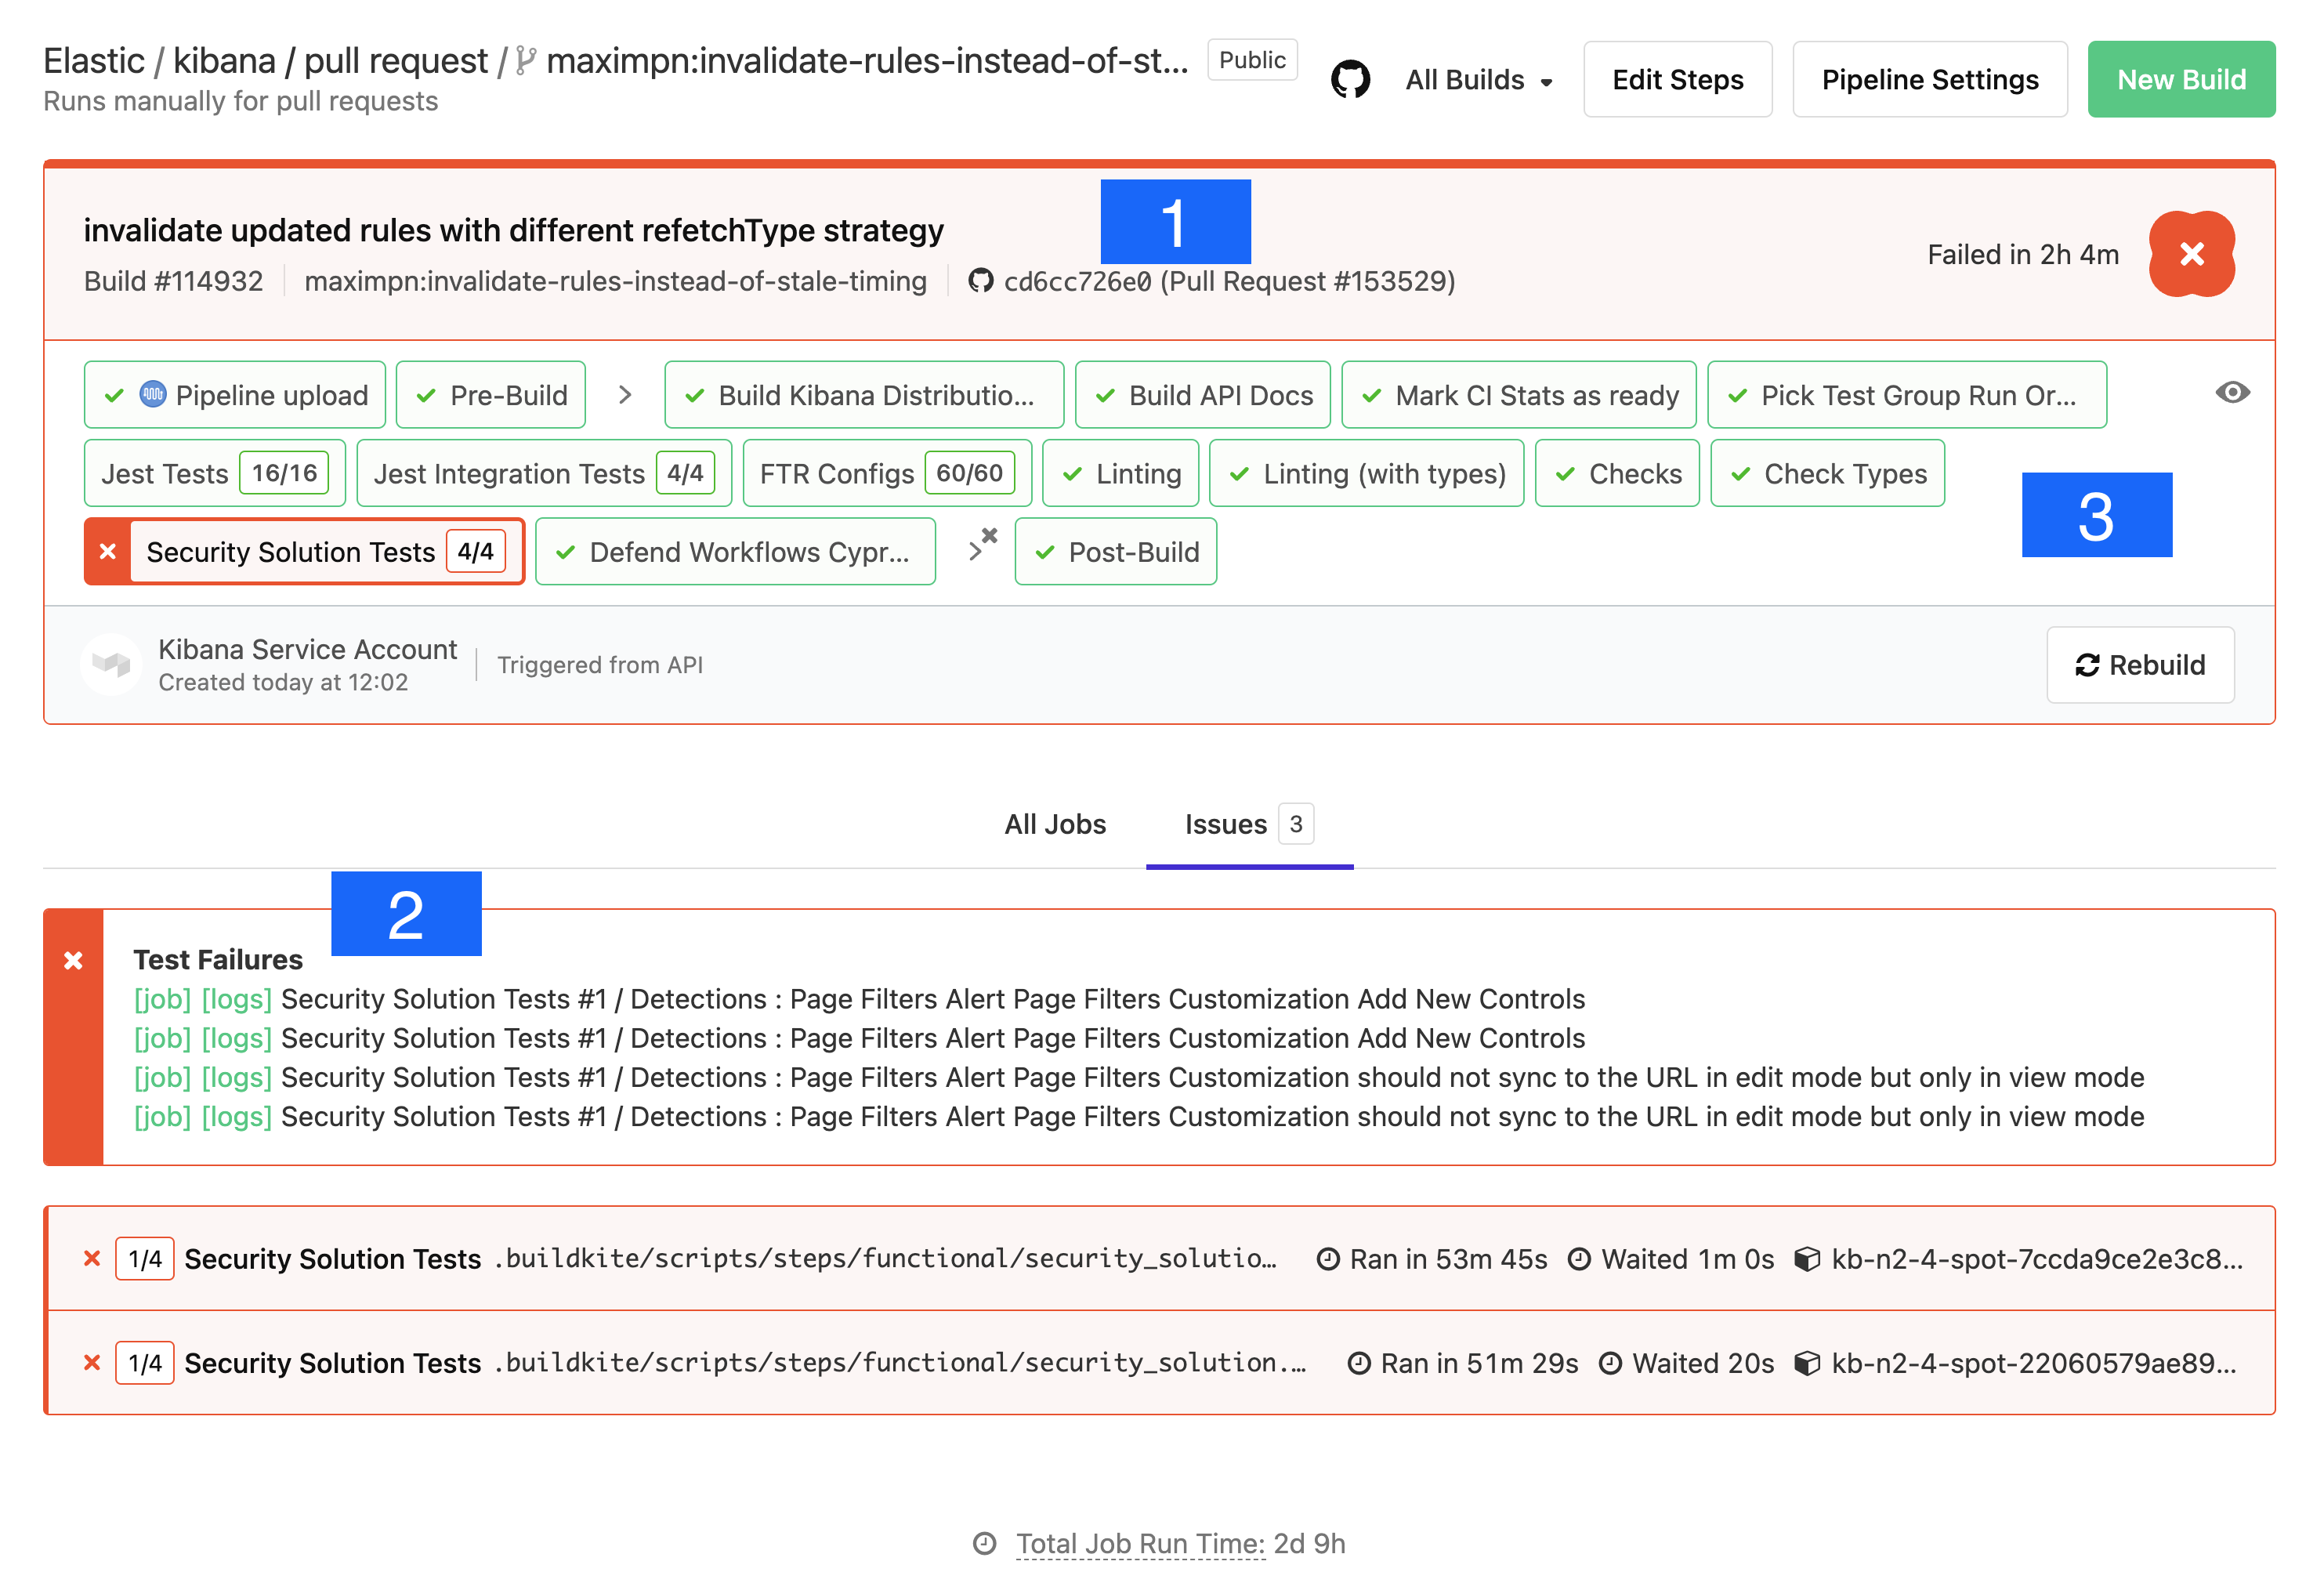This screenshot has height=1583, width=2324.
Task: Click the clock icon beside Ran in 53m 45s
Action: (x=1330, y=1259)
